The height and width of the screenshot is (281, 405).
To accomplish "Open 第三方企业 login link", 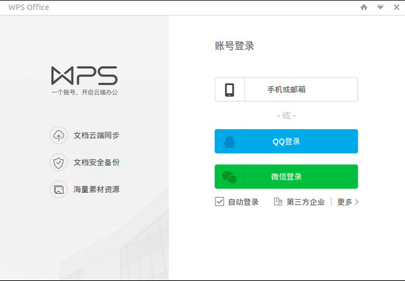I will tap(305, 202).
